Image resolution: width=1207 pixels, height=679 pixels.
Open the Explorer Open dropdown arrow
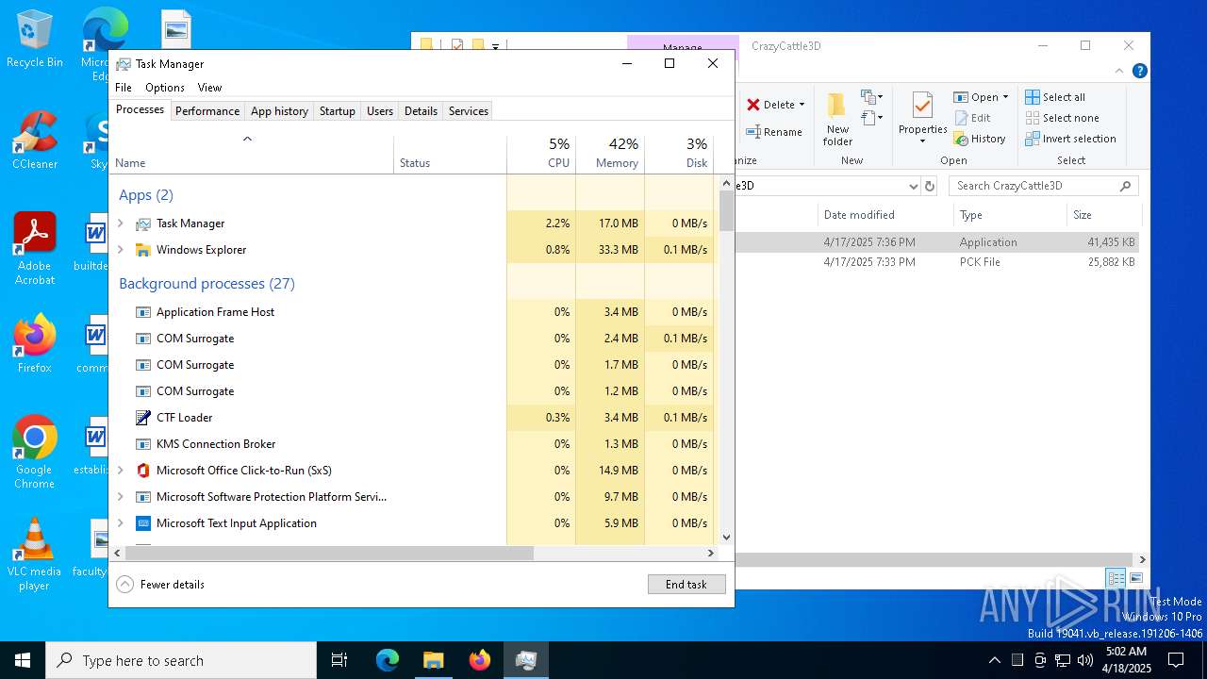click(x=1005, y=97)
